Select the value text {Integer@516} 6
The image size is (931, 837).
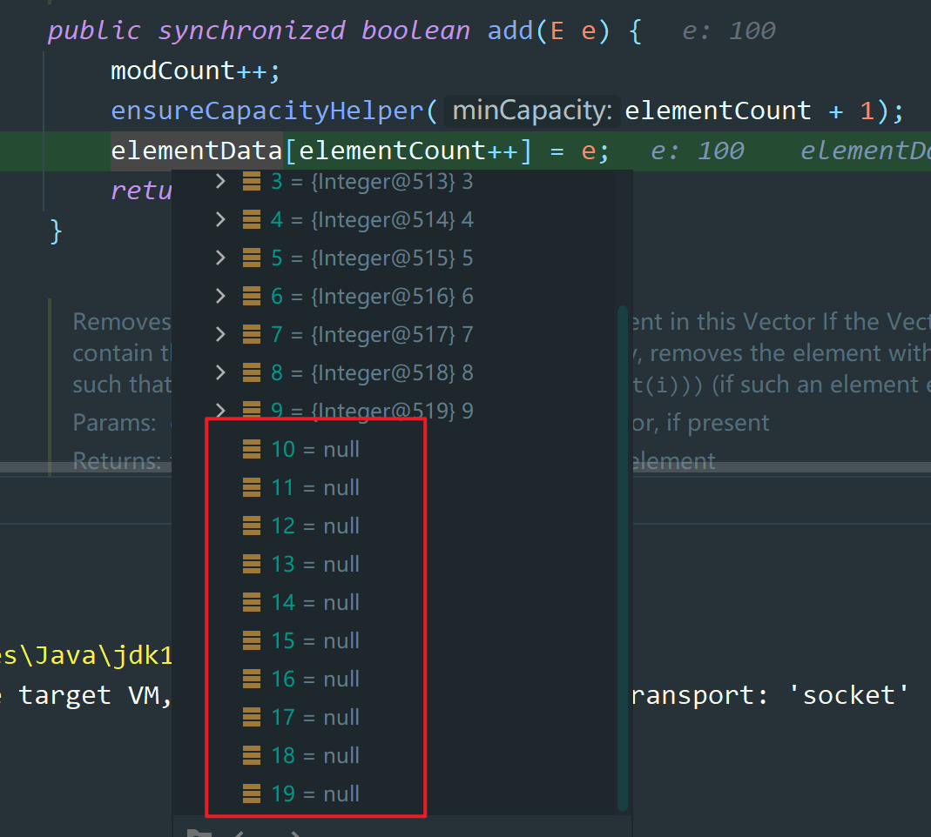click(392, 296)
